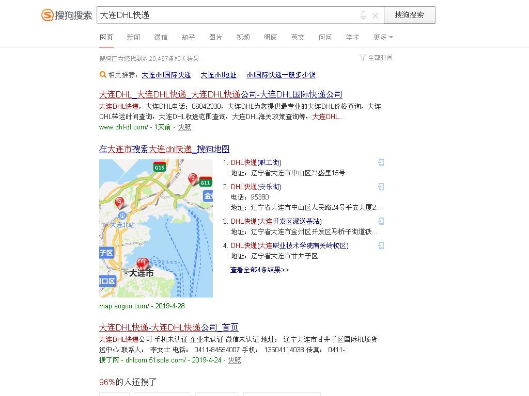529x396 pixels.
Task: Open DHL快递(职工街) listing
Action: tap(256, 162)
